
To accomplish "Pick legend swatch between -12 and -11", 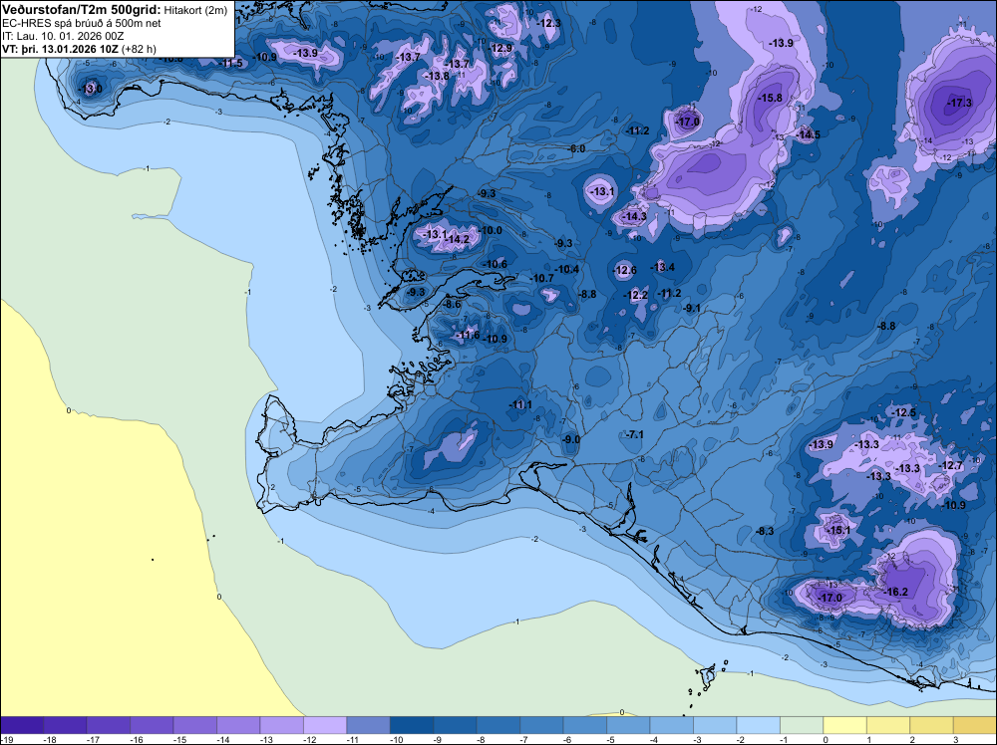I will tap(325, 725).
